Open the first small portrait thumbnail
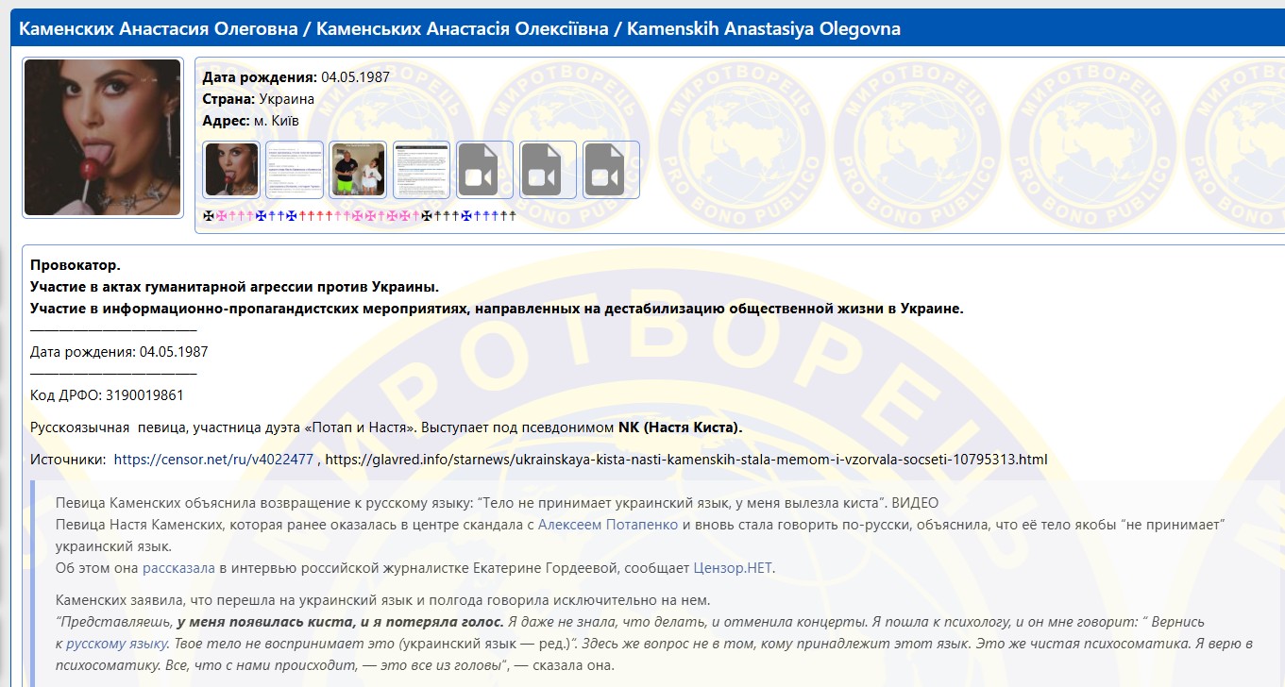 click(232, 170)
